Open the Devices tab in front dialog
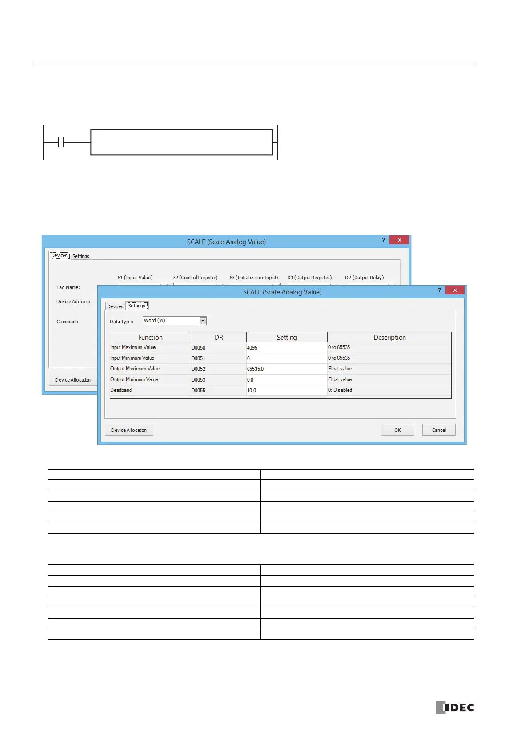529x749 pixels. tap(116, 306)
